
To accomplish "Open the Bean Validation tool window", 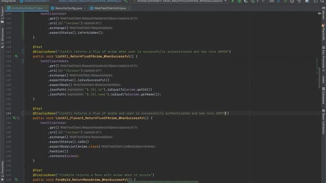I will pos(323,122).
